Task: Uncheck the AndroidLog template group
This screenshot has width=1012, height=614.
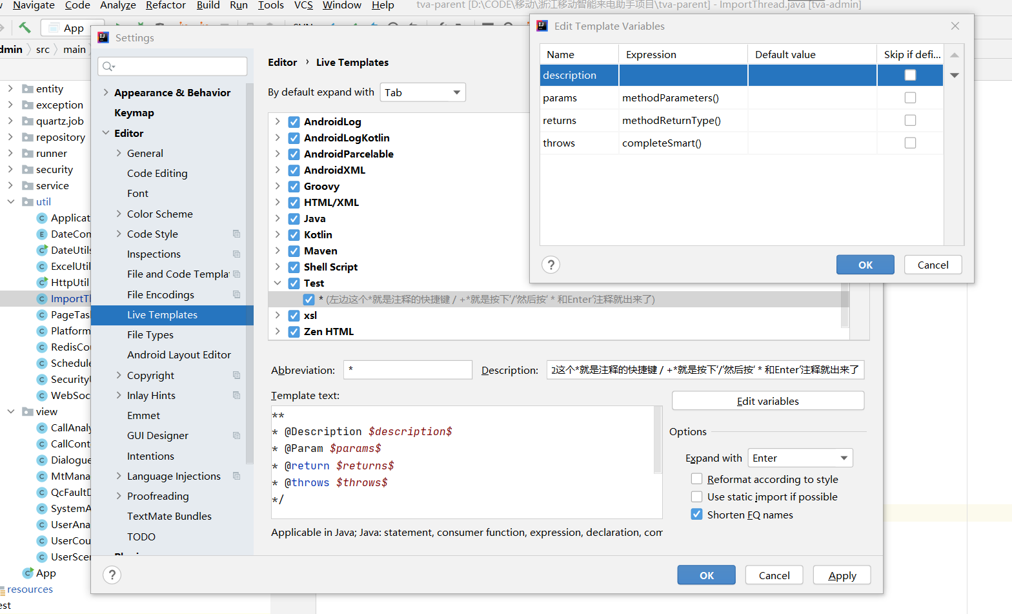Action: click(294, 121)
